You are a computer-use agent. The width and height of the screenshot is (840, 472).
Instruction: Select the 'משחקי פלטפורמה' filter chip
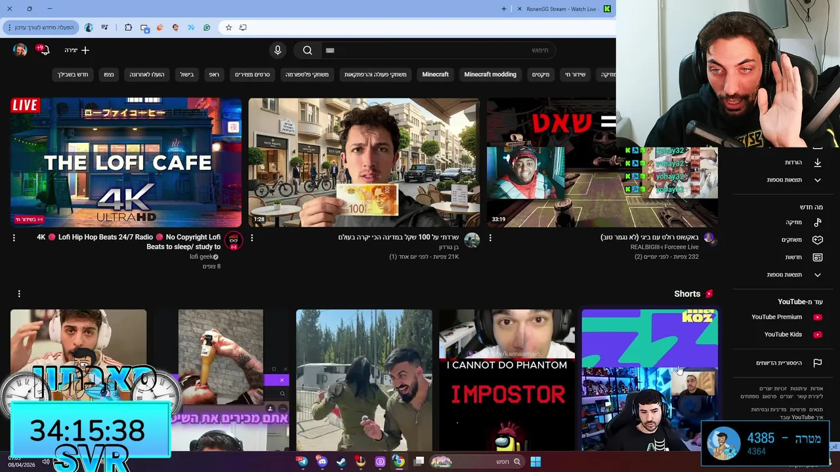pyautogui.click(x=307, y=75)
